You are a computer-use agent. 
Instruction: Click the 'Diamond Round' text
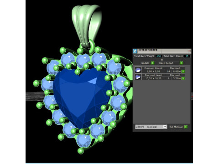(x=153, y=68)
